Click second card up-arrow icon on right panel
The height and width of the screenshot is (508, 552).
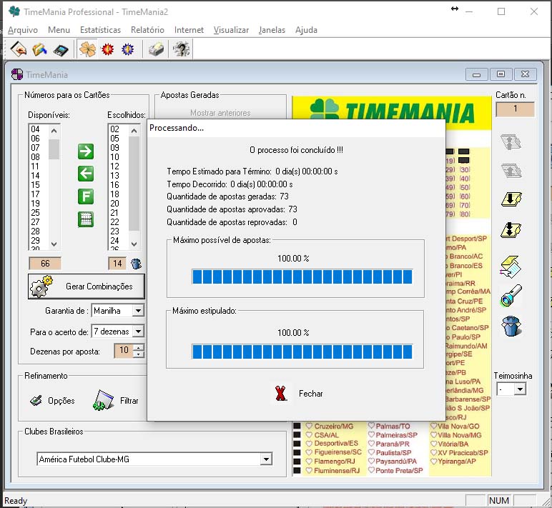pyautogui.click(x=511, y=171)
